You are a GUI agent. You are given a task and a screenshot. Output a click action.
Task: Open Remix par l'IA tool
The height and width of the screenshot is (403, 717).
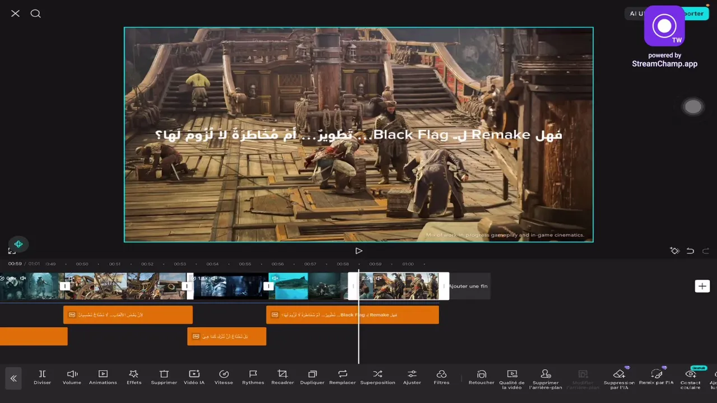(x=657, y=377)
